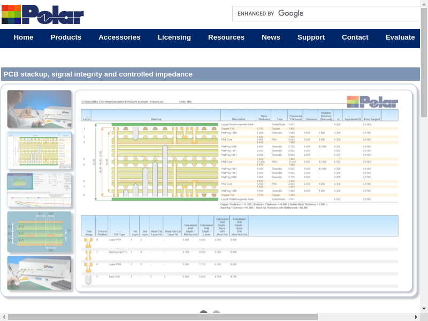Click the Contact link in the navigation bar
This screenshot has width=428, height=321.
coord(355,37)
